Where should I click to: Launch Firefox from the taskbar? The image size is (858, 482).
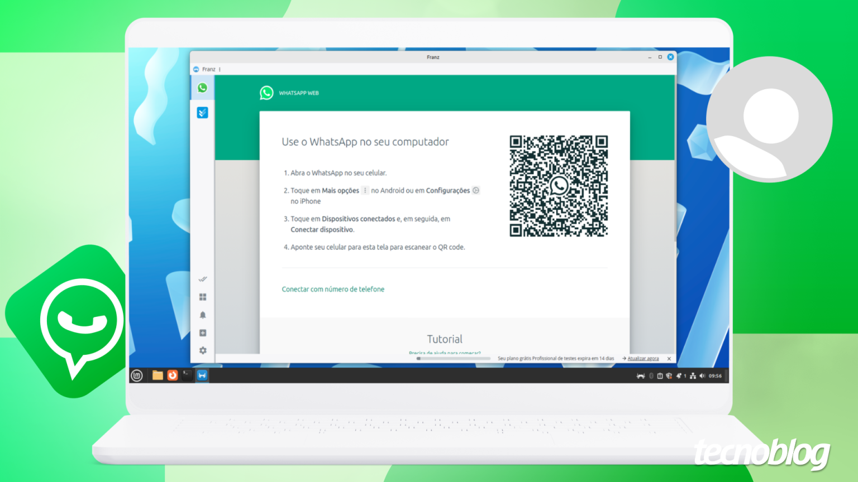pos(173,375)
